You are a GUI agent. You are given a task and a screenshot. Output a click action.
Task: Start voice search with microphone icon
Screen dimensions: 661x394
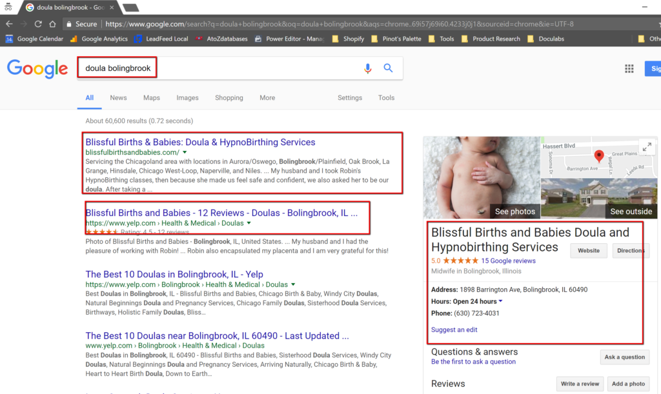pos(367,68)
